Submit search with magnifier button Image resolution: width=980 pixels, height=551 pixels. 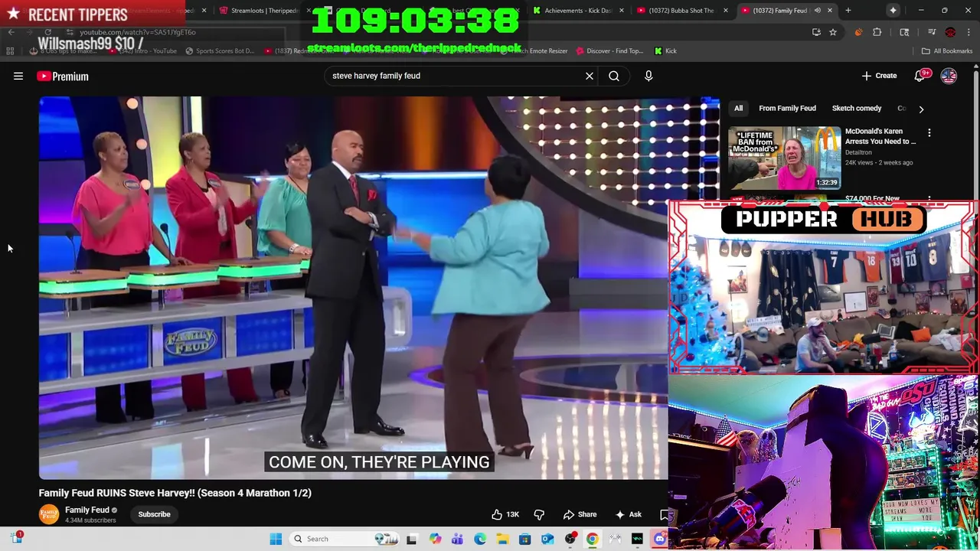[614, 76]
